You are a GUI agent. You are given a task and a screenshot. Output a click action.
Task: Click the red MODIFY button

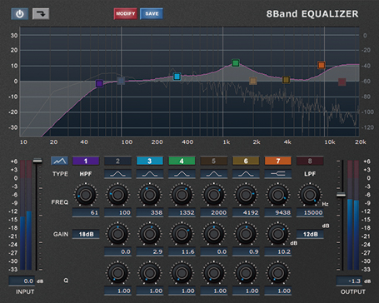(x=126, y=13)
